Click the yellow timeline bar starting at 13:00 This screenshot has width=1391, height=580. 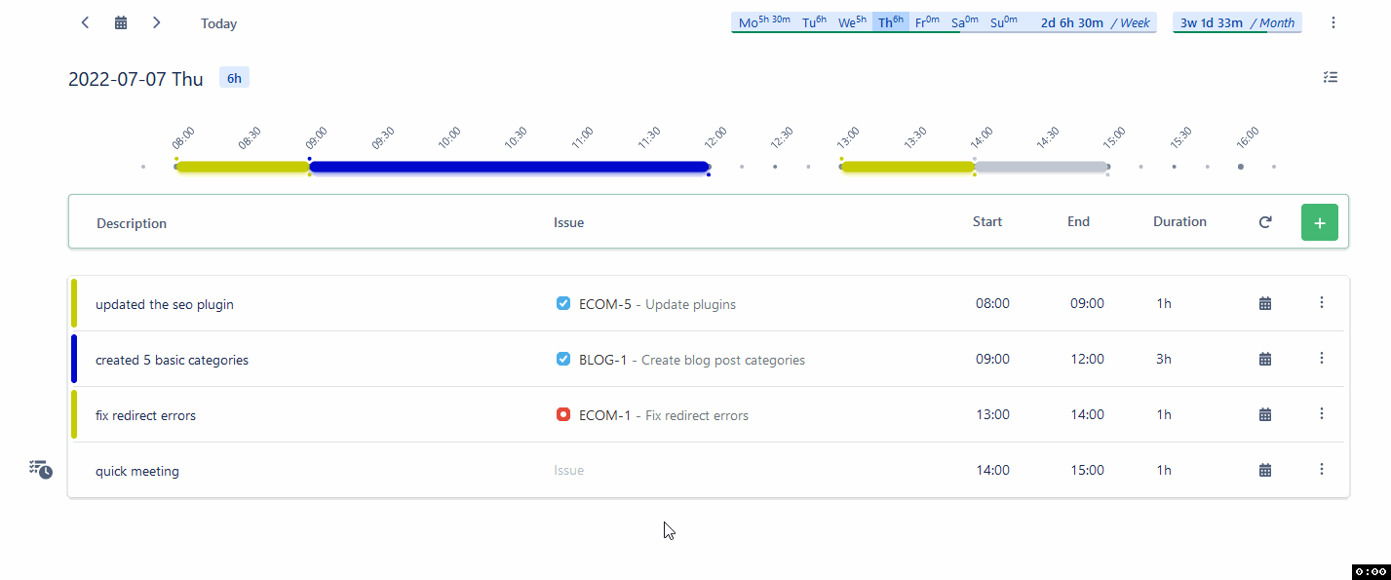coord(905,167)
